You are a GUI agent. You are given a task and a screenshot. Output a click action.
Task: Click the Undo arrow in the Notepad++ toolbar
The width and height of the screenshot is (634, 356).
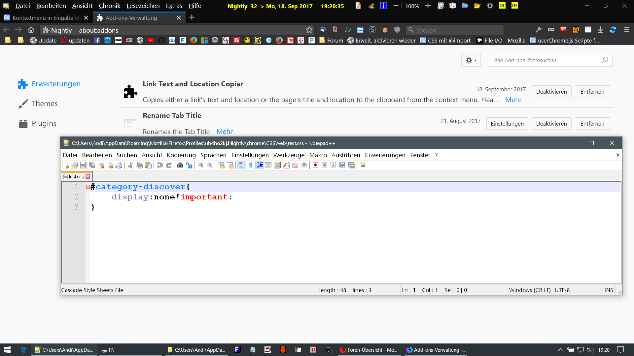(x=160, y=165)
